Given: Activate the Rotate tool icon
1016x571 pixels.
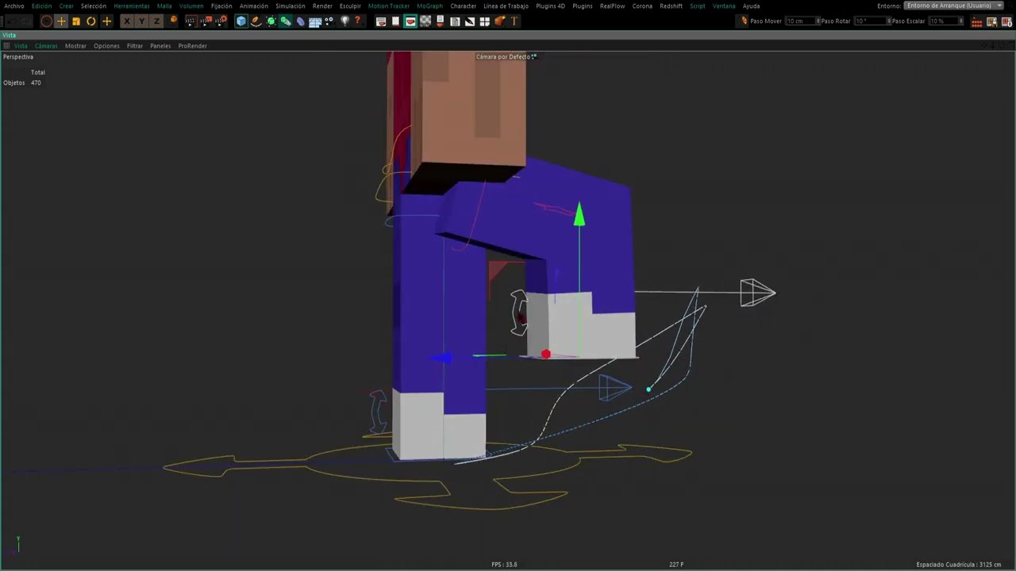Looking at the screenshot, I should [x=90, y=21].
